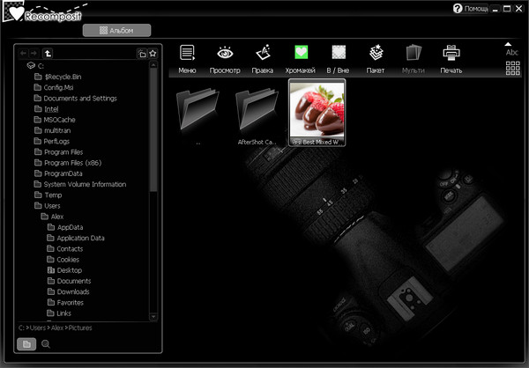Image resolution: width=529 pixels, height=368 pixels.
Task: Select the Documents folder under Alex
Action: 69,281
